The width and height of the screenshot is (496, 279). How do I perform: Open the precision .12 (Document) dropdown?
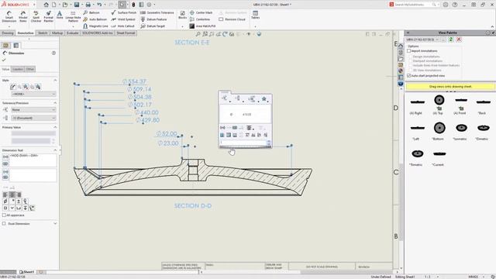coord(33,118)
